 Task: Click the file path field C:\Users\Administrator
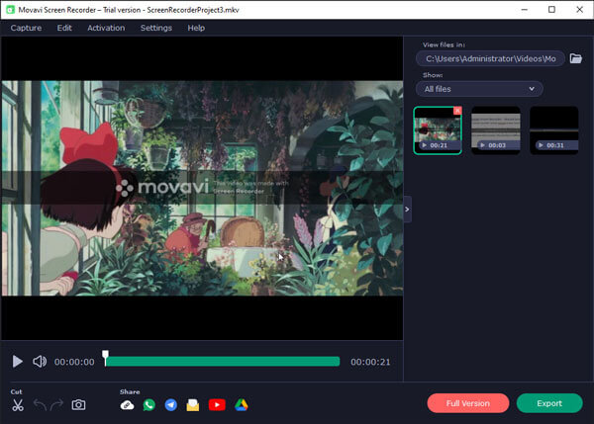pyautogui.click(x=490, y=58)
